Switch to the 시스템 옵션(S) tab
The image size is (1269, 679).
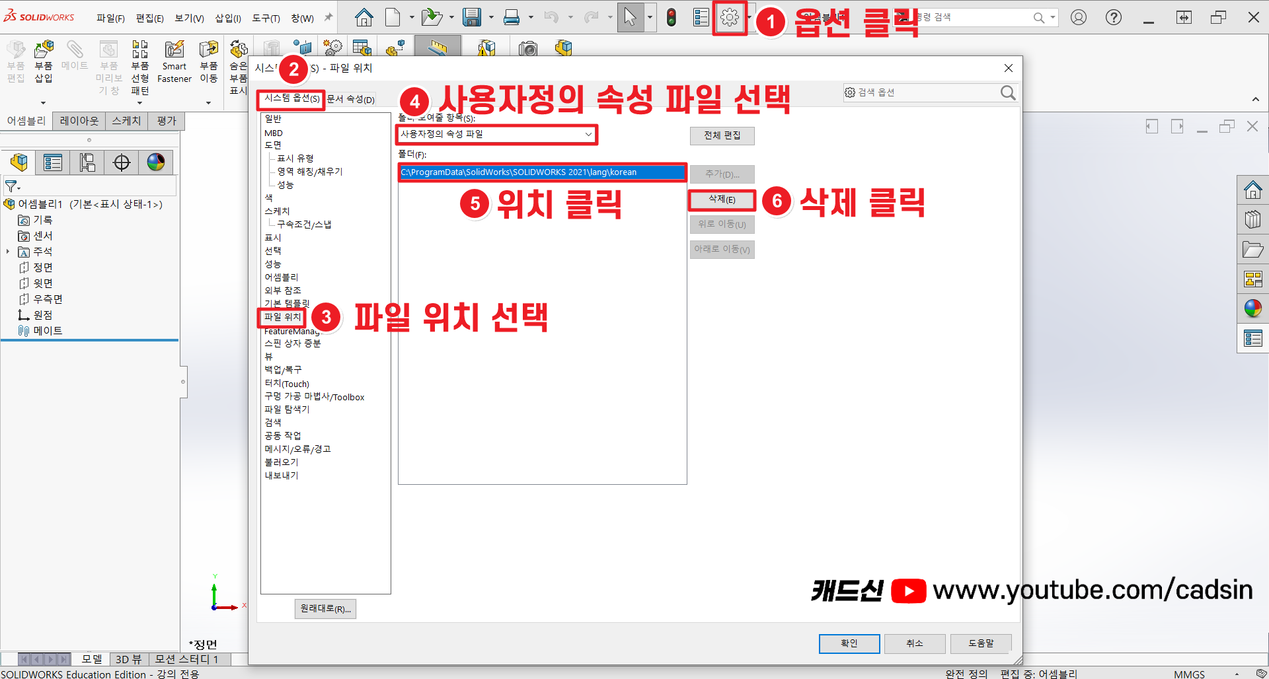[x=291, y=98]
